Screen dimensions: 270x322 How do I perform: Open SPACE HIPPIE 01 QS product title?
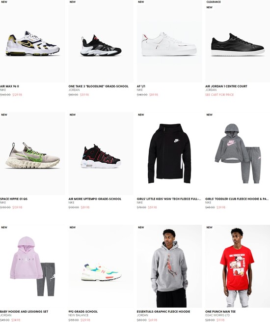(14, 199)
